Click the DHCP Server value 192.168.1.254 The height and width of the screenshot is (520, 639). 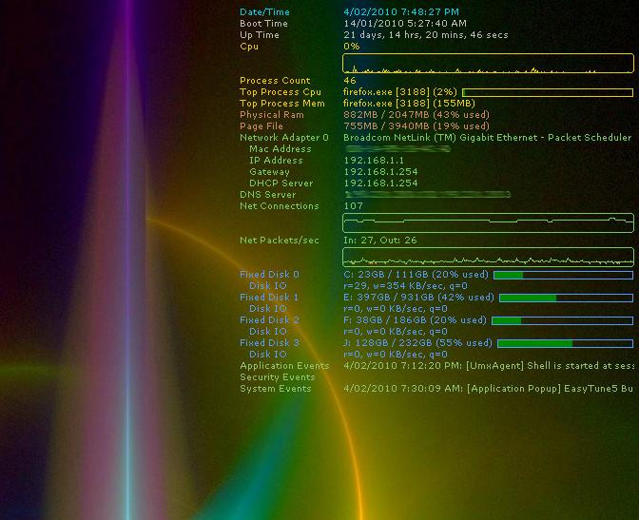click(380, 183)
